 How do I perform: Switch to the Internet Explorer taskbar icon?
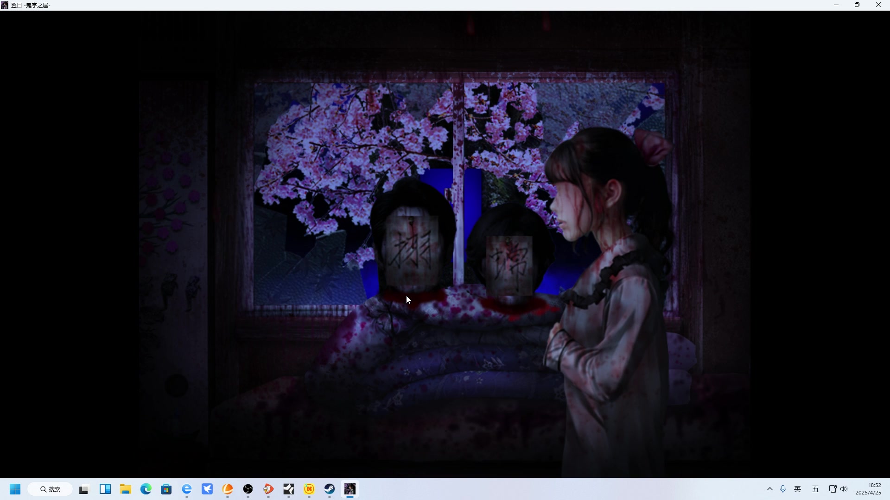coord(187,489)
